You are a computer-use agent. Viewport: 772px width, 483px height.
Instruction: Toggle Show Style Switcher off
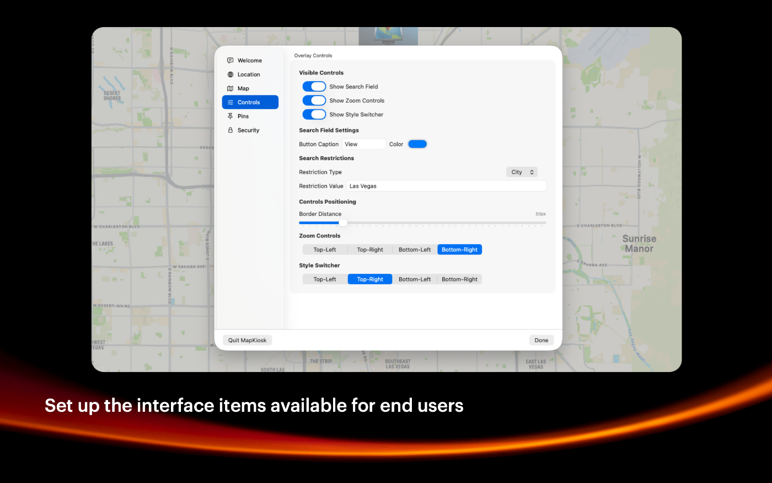314,114
